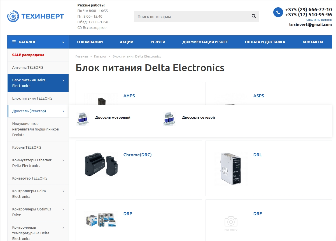Click the texinvert@gmail.com email link

311,25
